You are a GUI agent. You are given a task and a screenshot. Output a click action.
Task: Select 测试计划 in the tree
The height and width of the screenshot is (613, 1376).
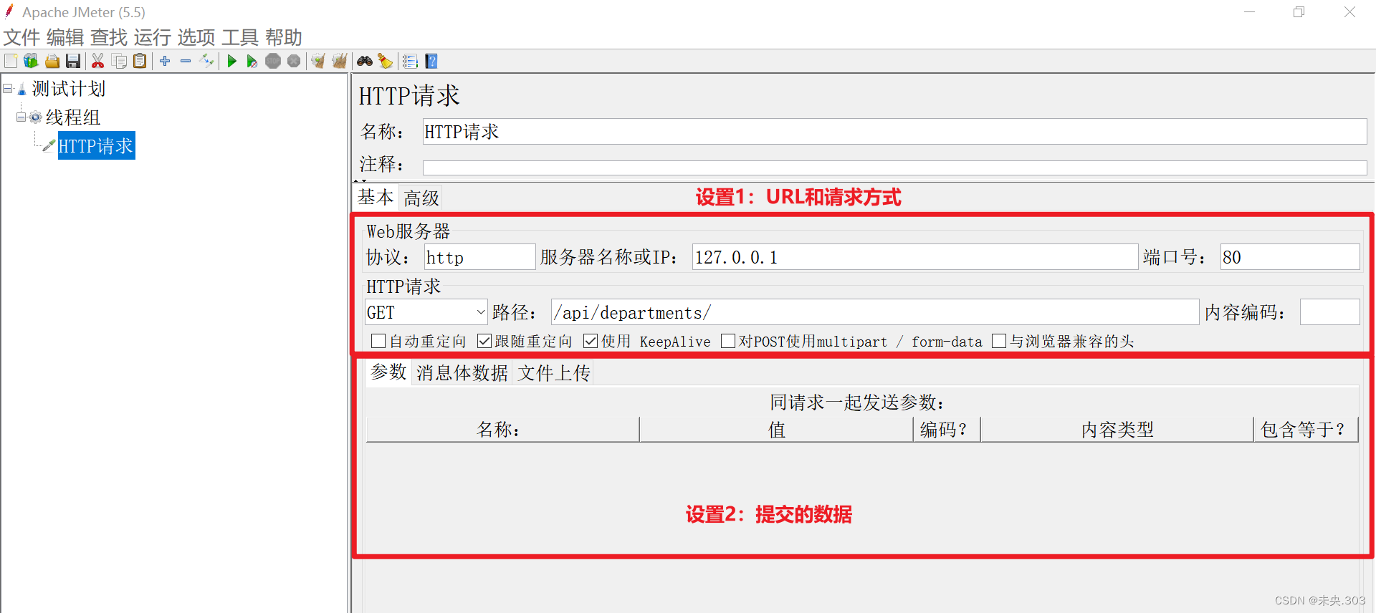click(x=69, y=89)
